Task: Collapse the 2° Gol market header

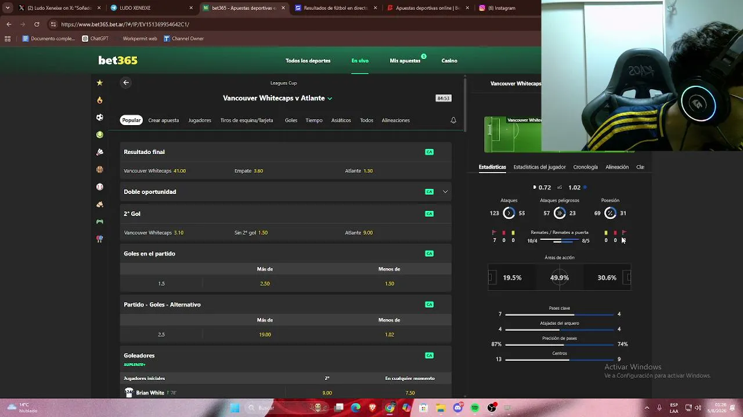Action: [x=286, y=214]
